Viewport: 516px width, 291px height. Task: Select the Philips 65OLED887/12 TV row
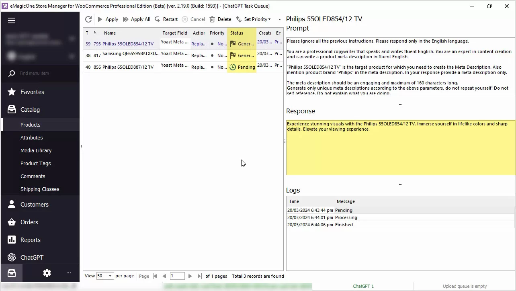pos(128,67)
